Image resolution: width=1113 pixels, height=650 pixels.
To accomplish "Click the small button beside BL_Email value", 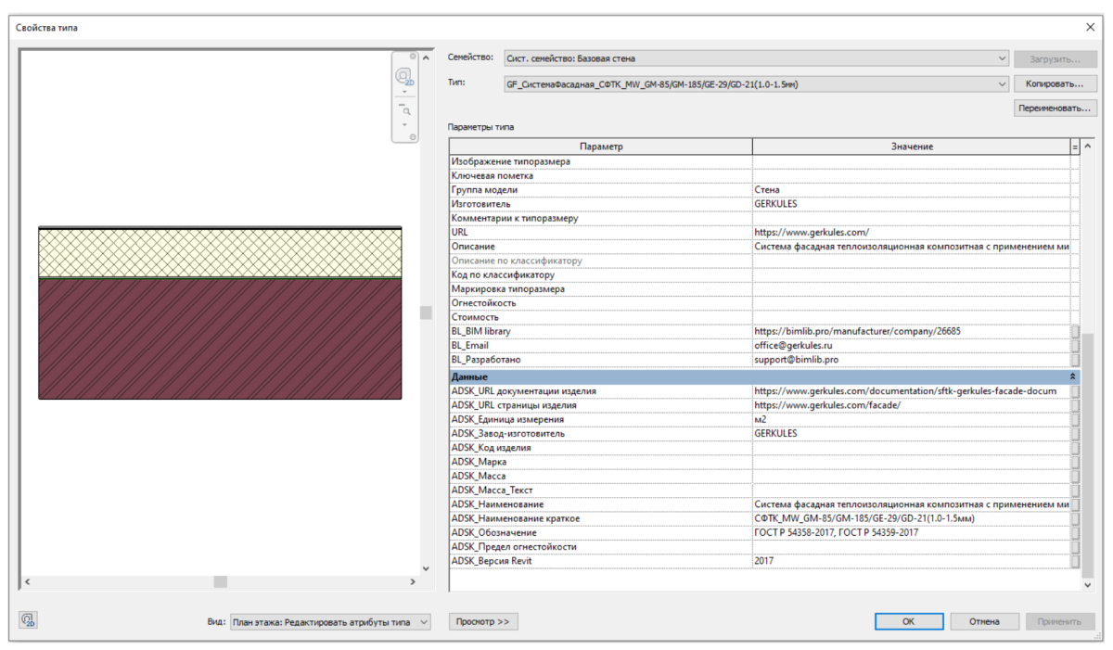I will point(1074,346).
